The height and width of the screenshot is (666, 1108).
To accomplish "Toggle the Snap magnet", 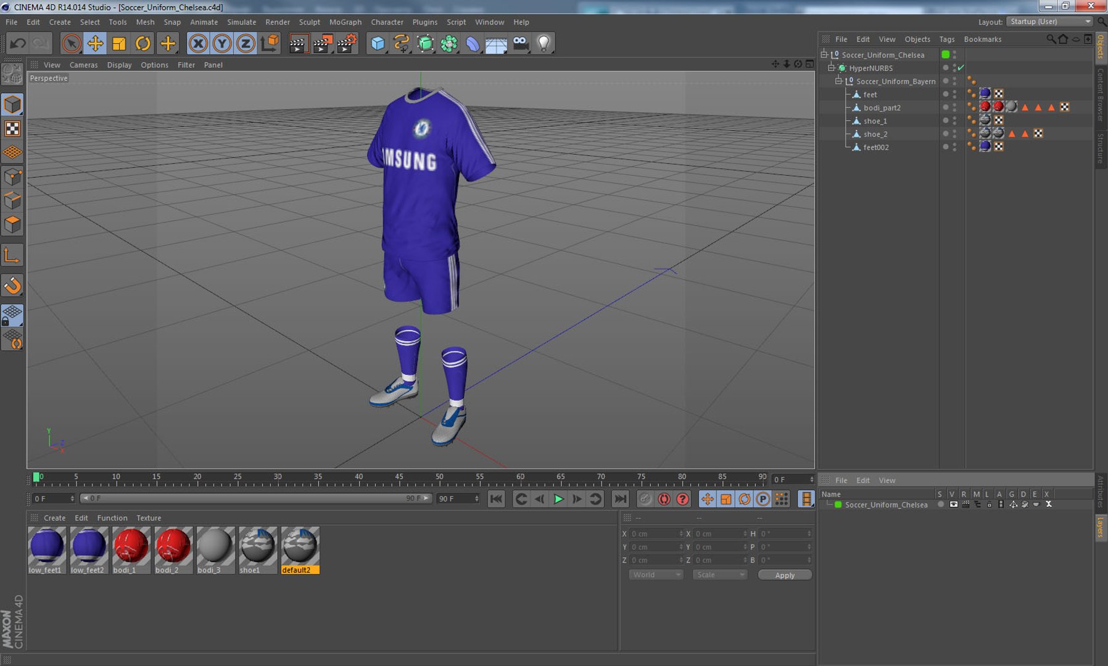I will pos(12,285).
